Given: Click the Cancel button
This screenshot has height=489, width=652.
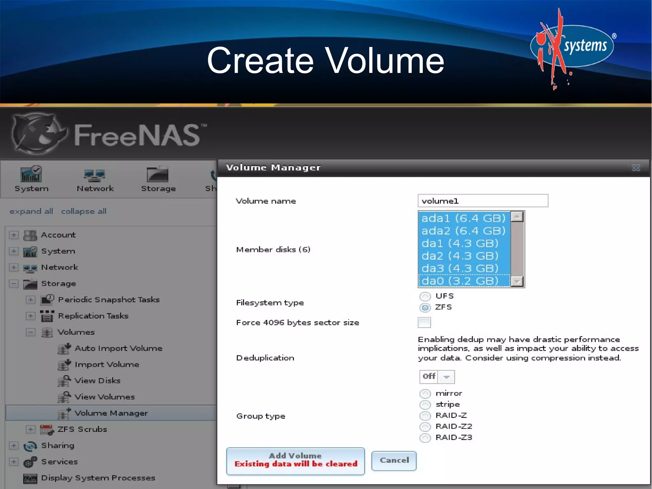Looking at the screenshot, I should 394,461.
